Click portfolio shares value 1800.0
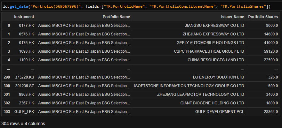282x128 pixels. pos(272,103)
